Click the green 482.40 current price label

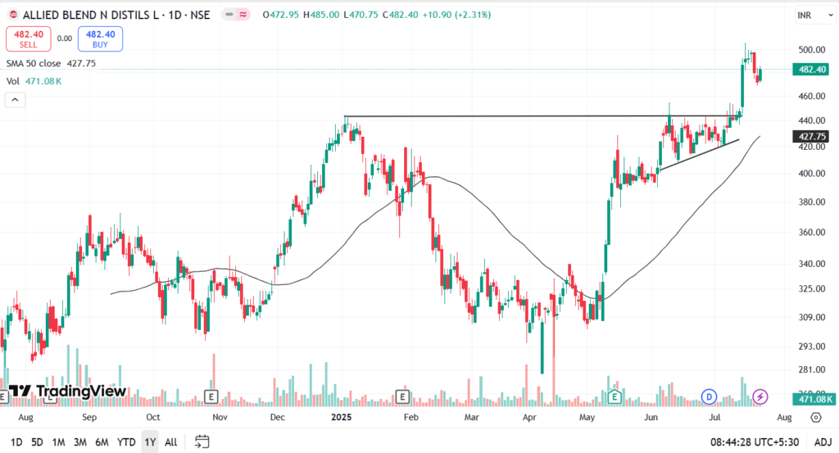click(812, 70)
